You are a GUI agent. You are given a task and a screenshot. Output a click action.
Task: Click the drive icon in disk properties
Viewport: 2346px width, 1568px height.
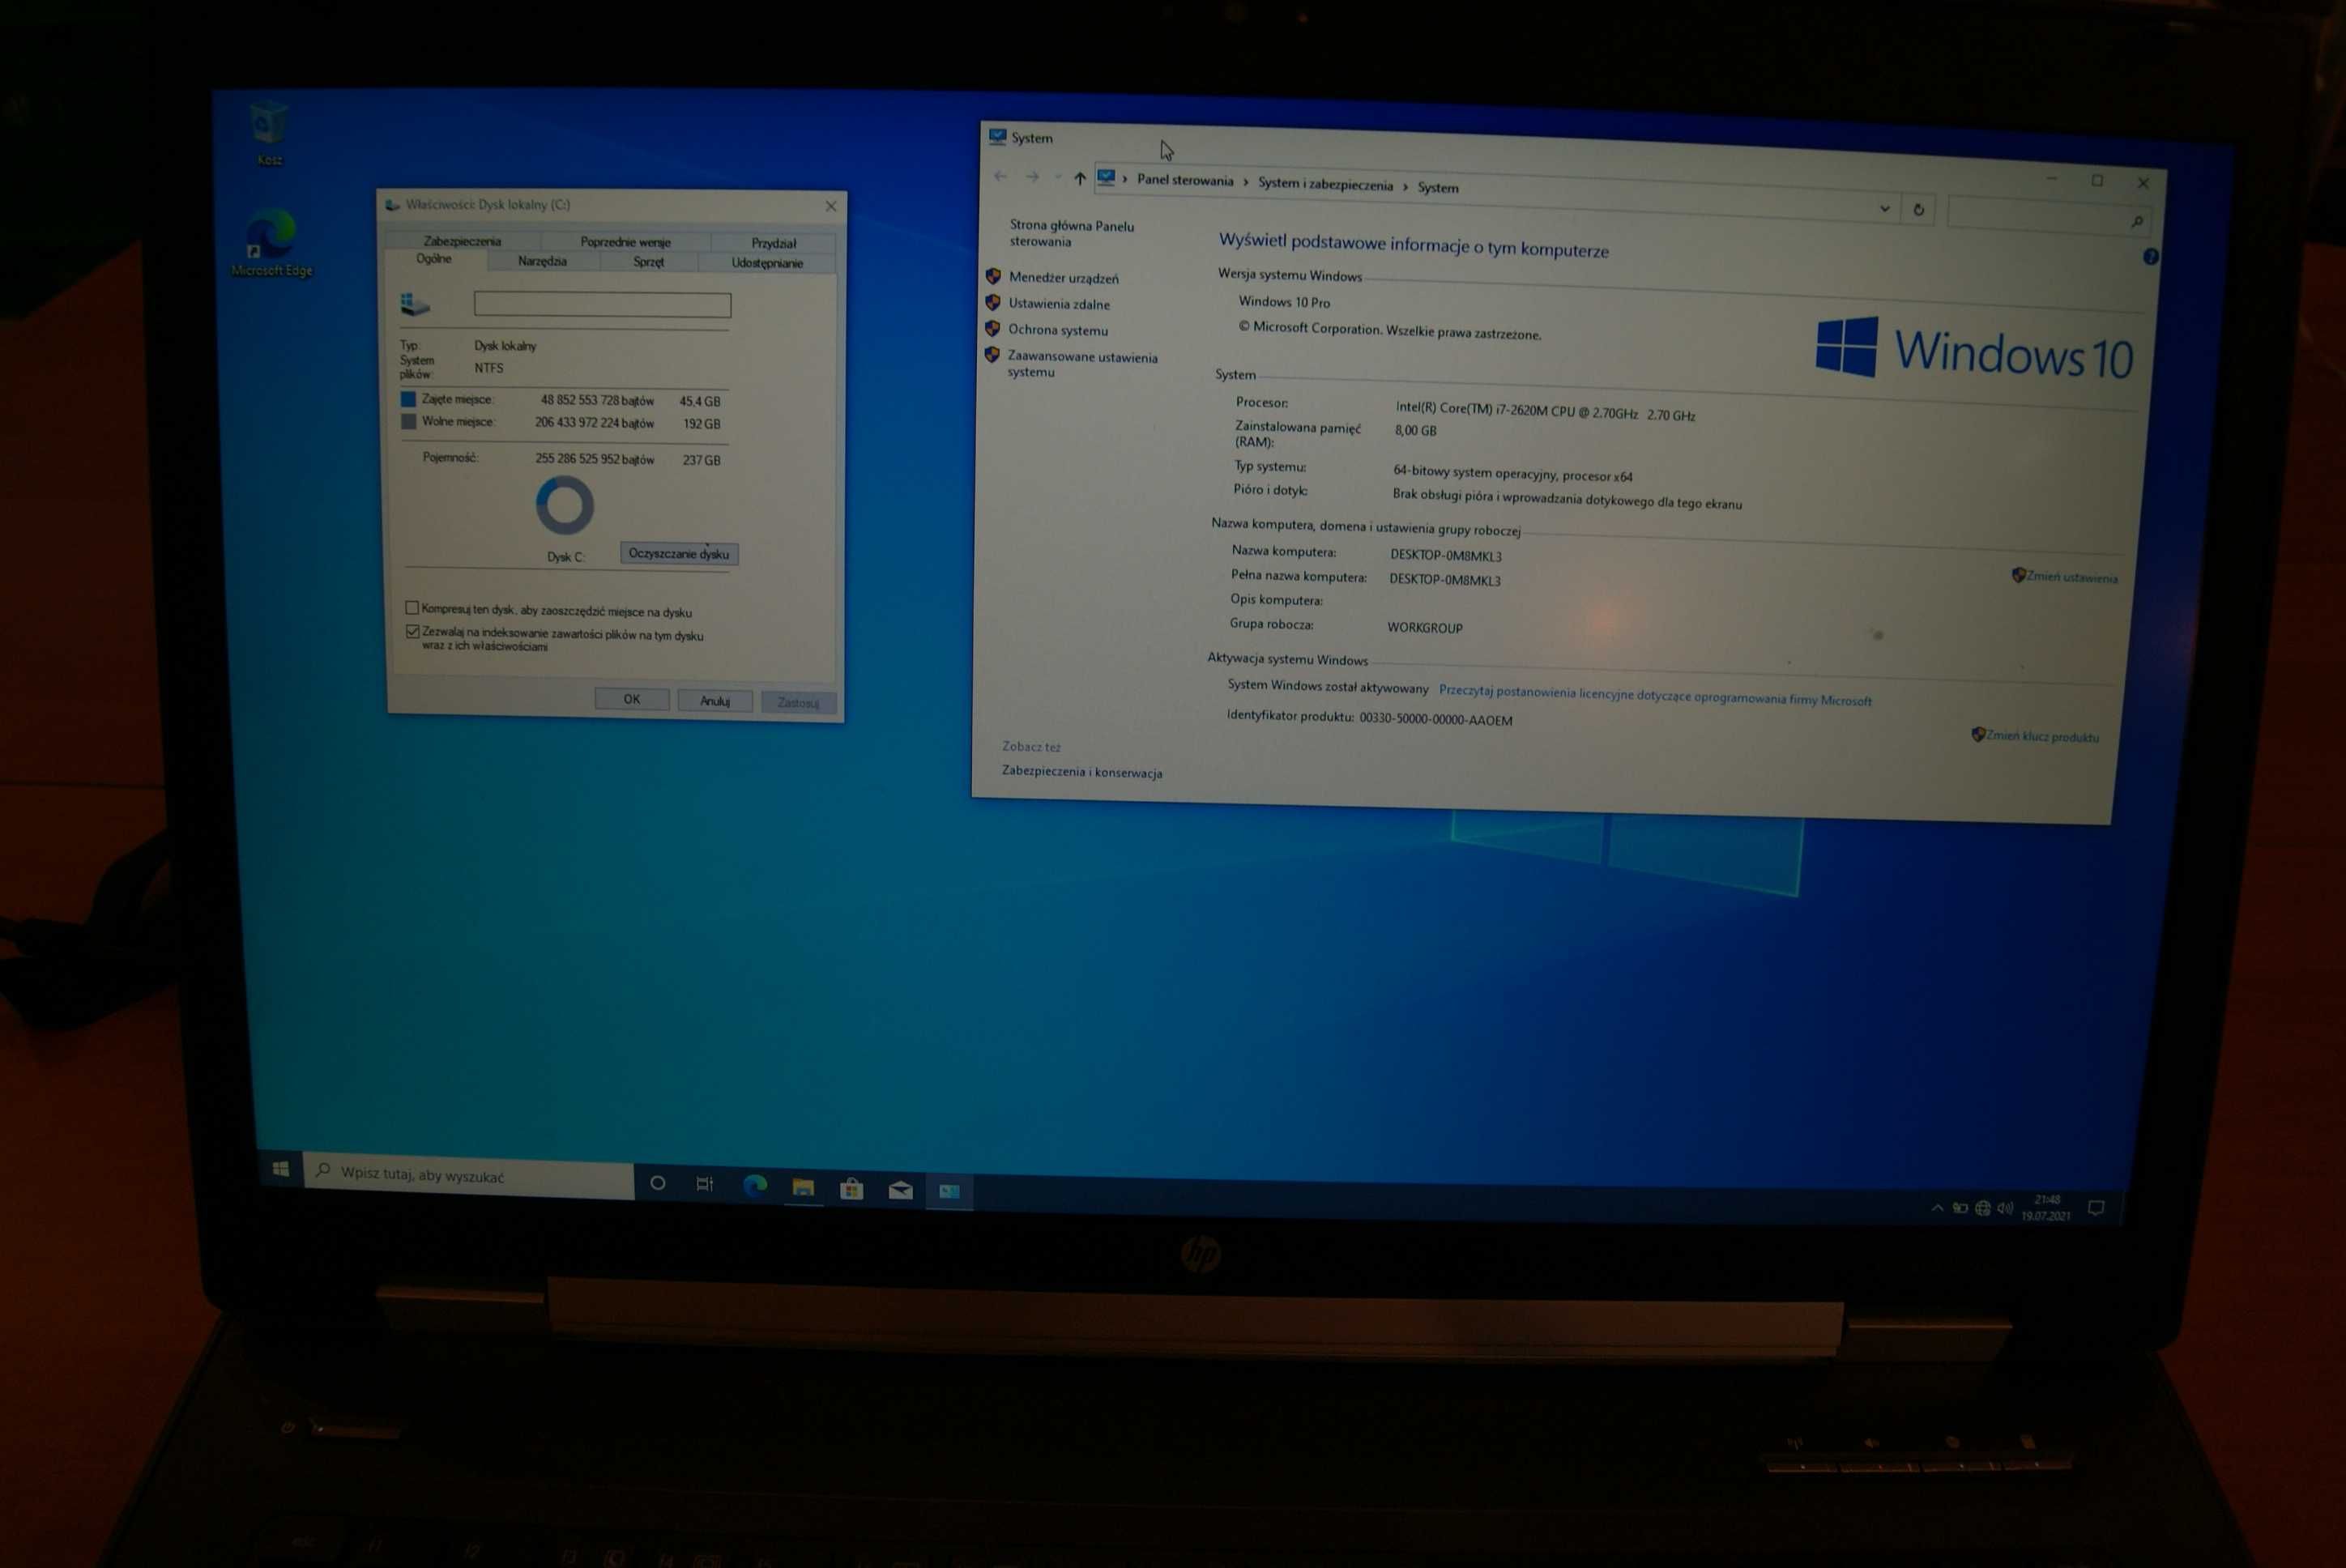(x=414, y=303)
